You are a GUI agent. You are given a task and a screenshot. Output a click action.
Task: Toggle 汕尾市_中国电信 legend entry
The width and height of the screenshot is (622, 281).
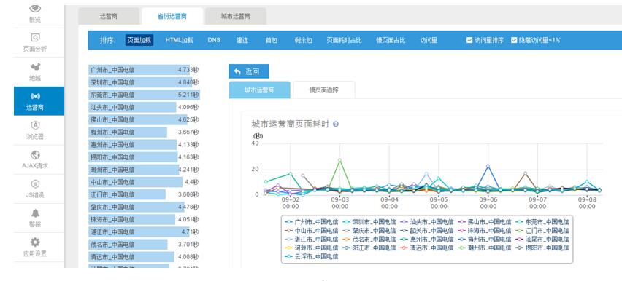tap(542, 240)
